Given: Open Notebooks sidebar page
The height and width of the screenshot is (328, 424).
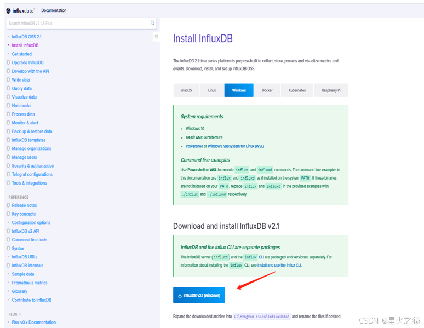Looking at the screenshot, I should click(21, 106).
